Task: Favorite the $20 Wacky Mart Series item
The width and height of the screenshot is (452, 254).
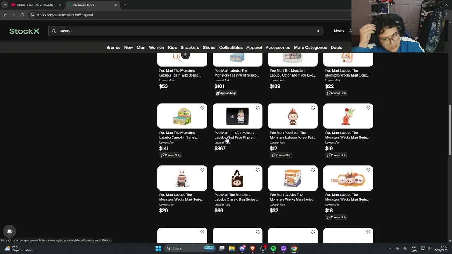Action: click(x=202, y=170)
